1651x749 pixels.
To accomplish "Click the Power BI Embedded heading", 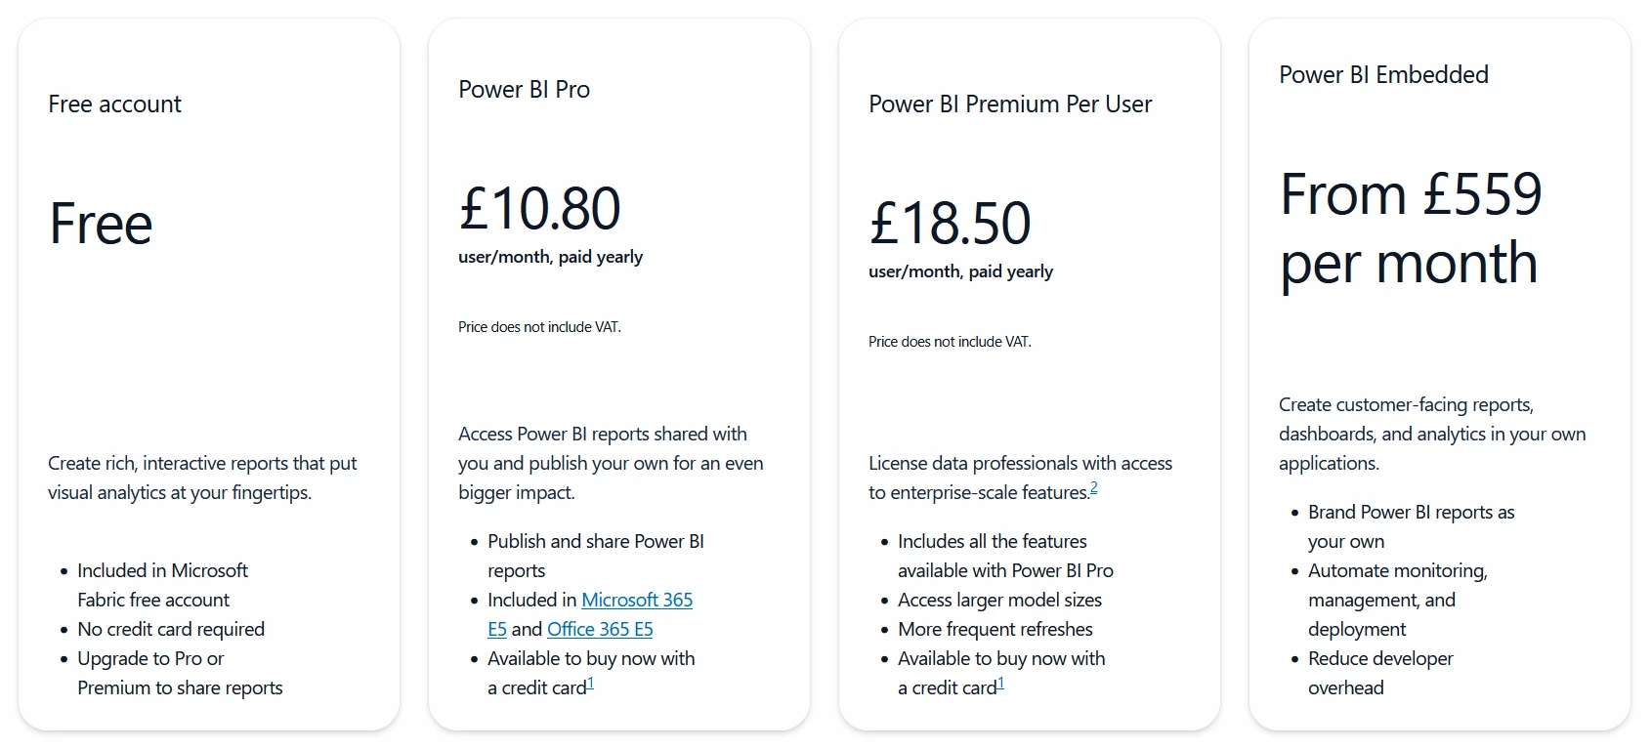I will click(1383, 74).
